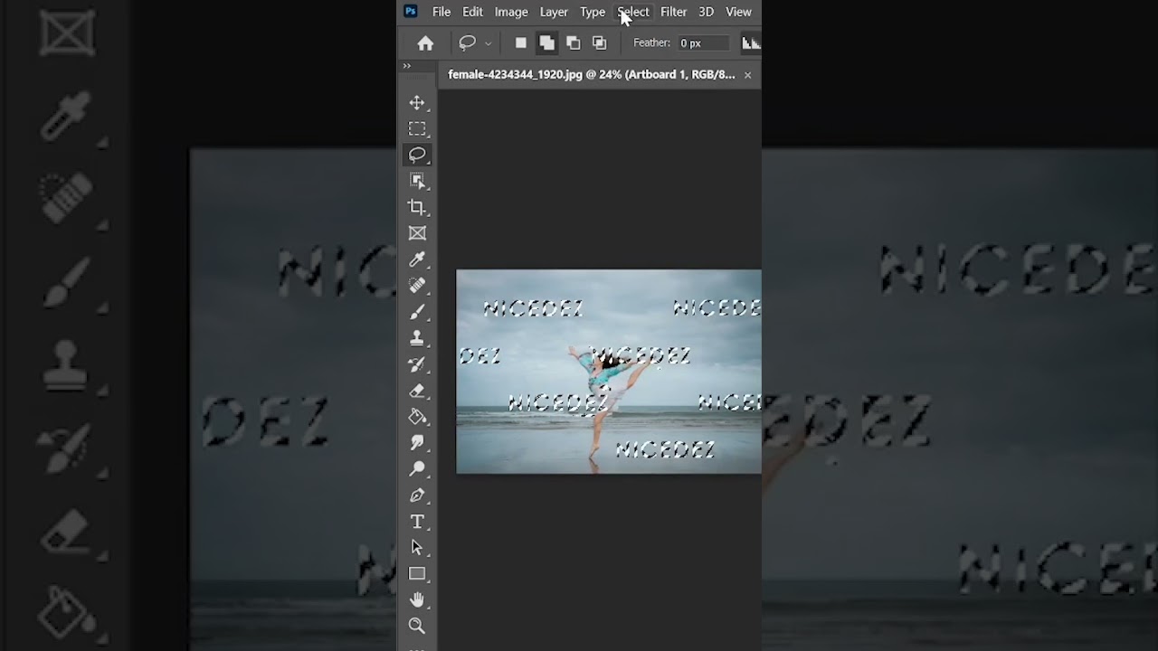
Task: Select the Lasso tool in the toolbar
Action: pos(417,155)
